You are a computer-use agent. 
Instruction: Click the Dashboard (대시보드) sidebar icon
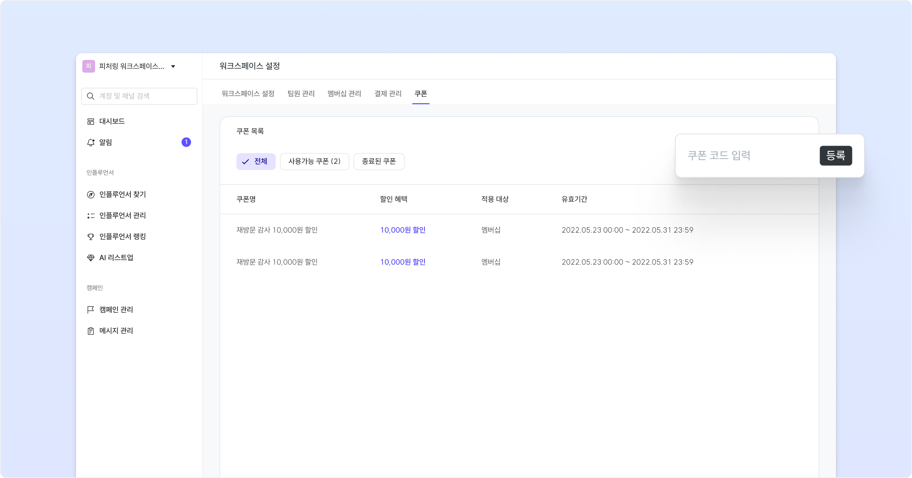click(x=90, y=121)
